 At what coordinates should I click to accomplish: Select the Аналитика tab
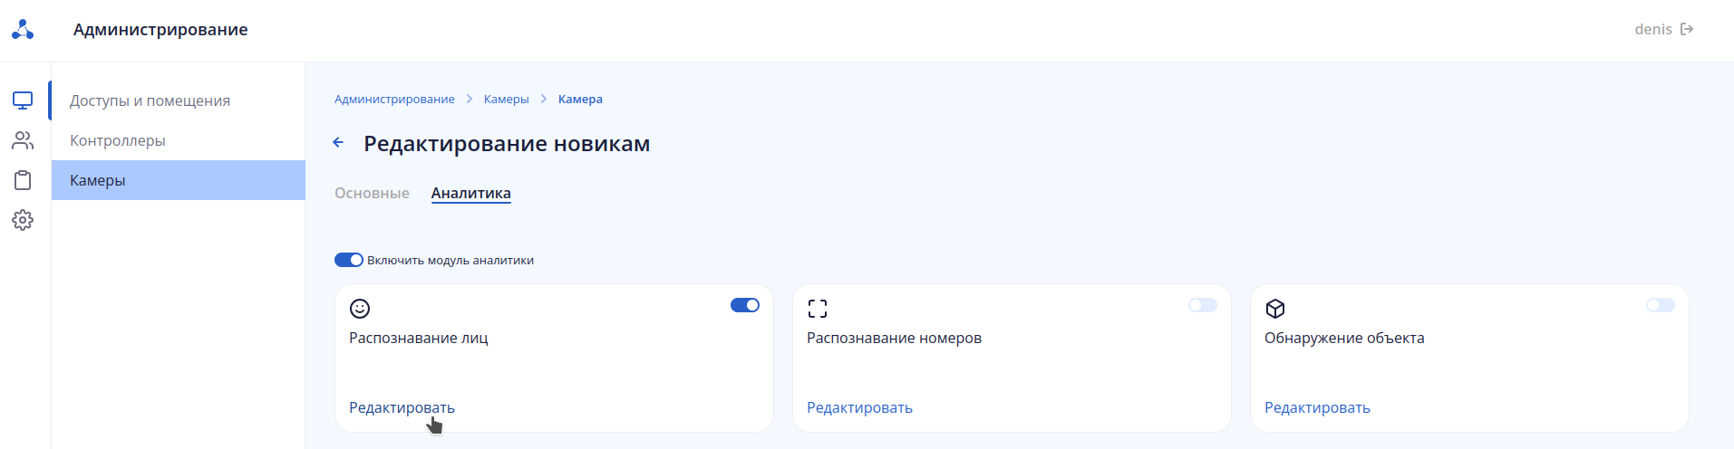click(x=470, y=193)
